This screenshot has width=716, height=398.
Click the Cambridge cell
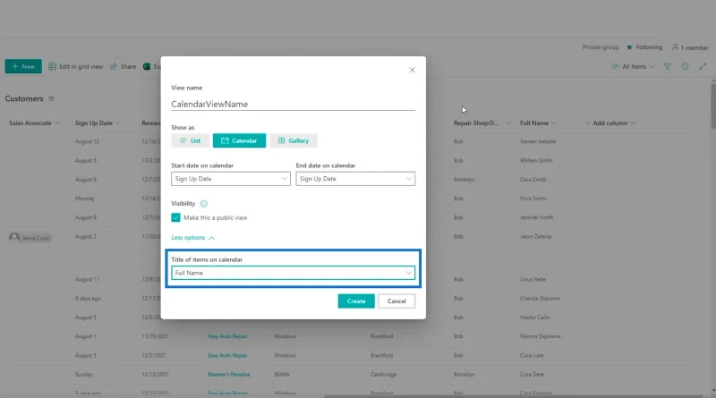(383, 374)
